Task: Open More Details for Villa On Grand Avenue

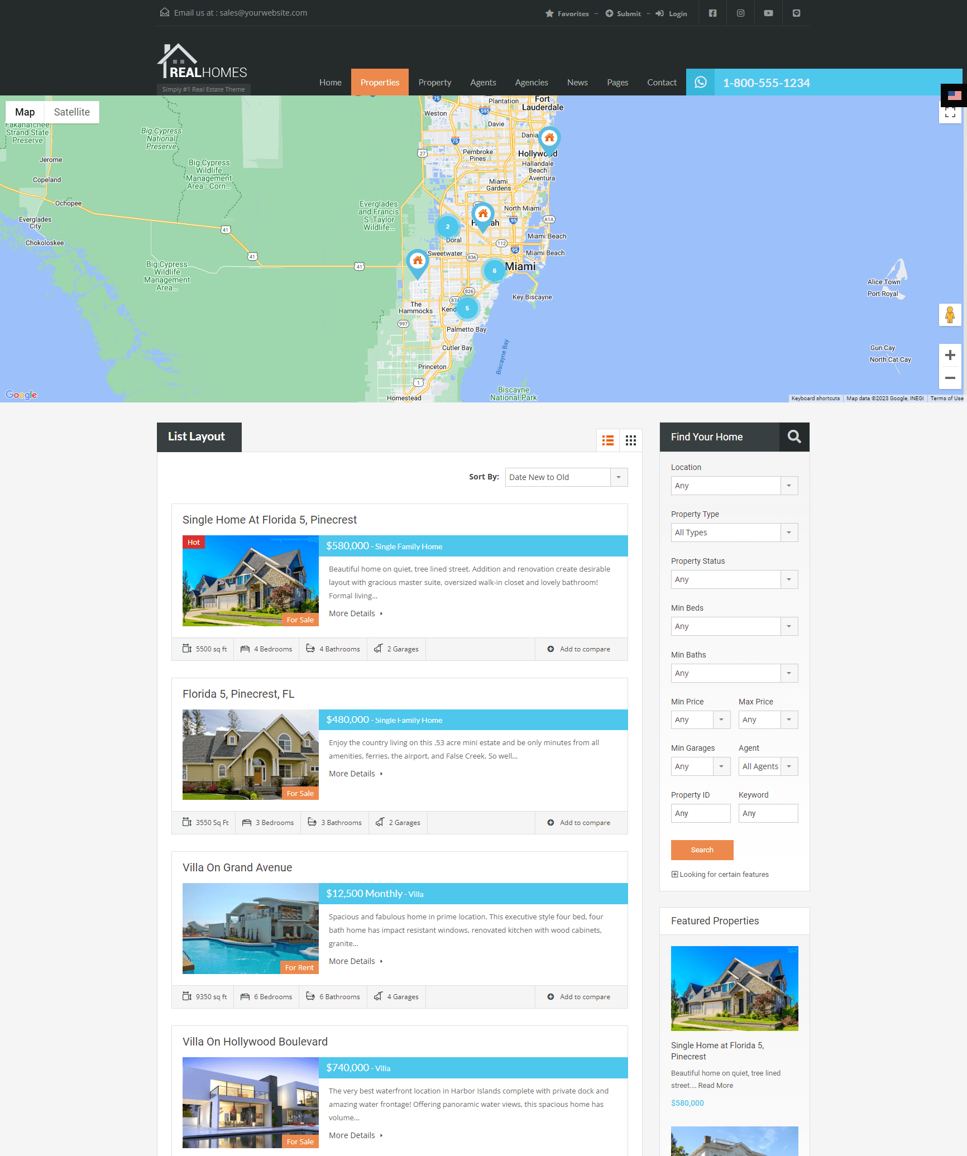Action: click(356, 961)
